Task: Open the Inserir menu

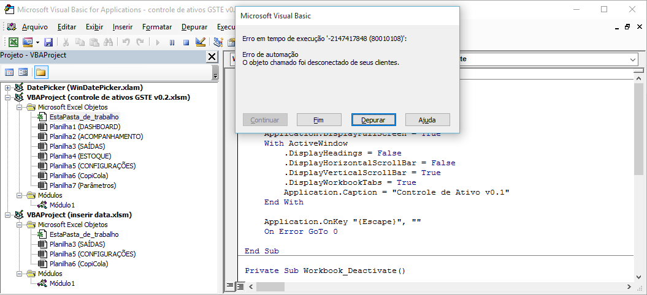Action: [x=123, y=27]
